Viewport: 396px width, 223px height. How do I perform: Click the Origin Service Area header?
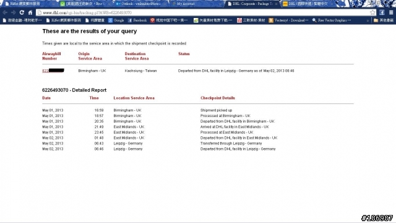click(x=90, y=56)
